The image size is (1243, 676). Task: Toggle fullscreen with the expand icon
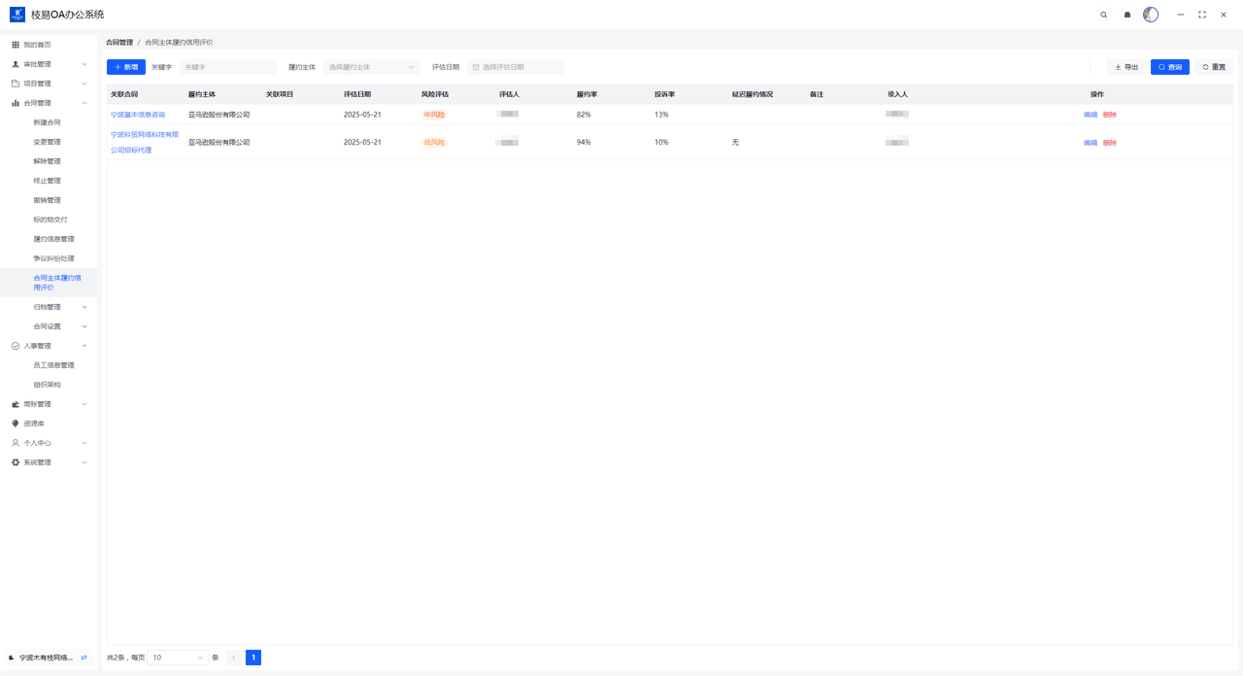(x=1202, y=15)
